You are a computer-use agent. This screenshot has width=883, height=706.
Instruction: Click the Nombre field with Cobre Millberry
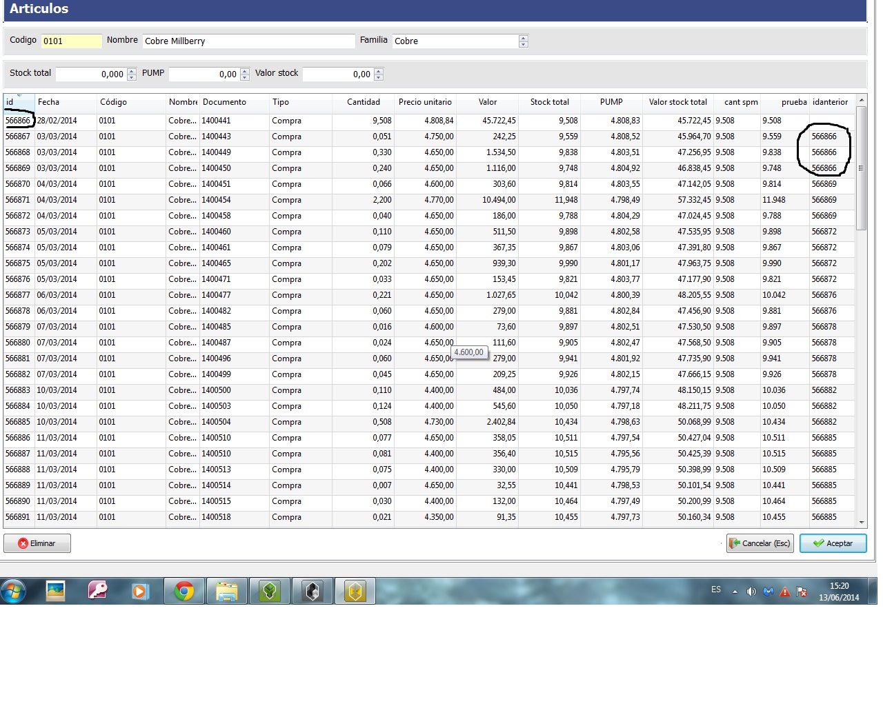click(248, 41)
